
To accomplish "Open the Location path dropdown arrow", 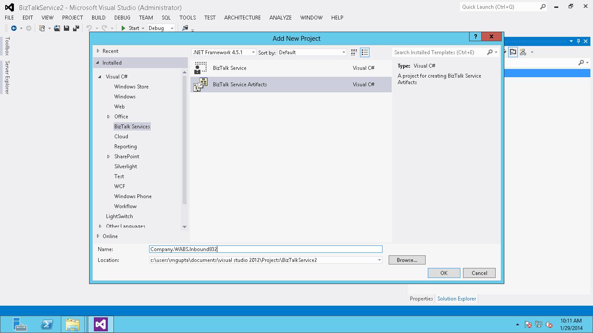I will 379,260.
